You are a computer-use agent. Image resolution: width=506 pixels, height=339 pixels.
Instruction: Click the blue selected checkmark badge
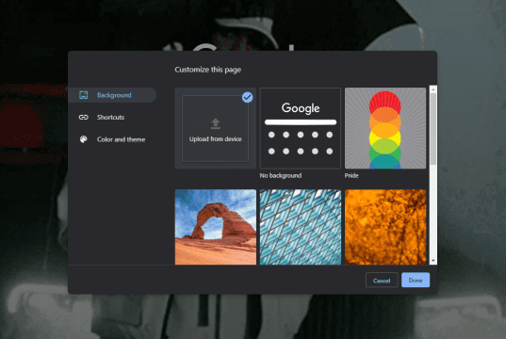(x=248, y=97)
